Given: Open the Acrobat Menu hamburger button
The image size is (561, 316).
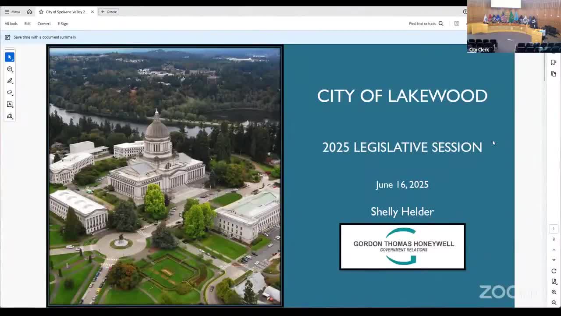Looking at the screenshot, I should [12, 12].
